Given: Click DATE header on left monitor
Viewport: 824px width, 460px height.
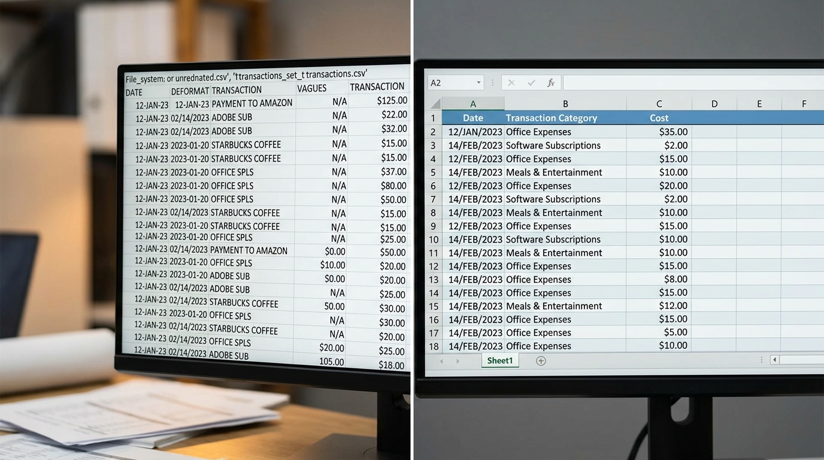Looking at the screenshot, I should (x=134, y=92).
